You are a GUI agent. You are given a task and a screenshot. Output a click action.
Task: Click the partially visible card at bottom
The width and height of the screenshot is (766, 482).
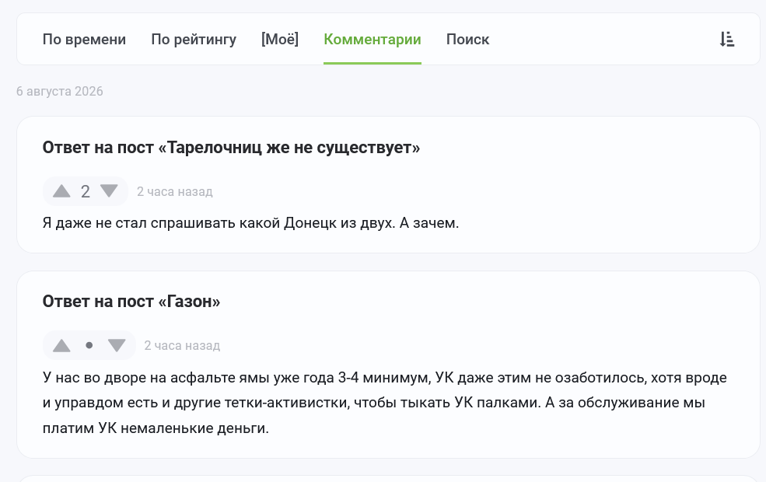[388, 479]
